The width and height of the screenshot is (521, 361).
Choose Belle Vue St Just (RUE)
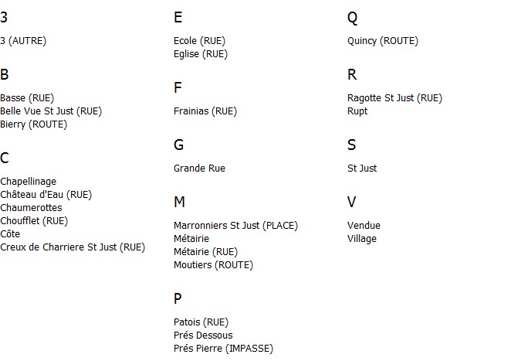coord(51,111)
